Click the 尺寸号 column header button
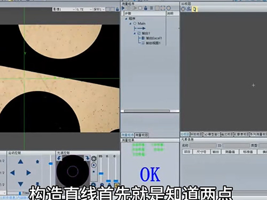The height and width of the screenshot is (200, 267). [201, 151]
